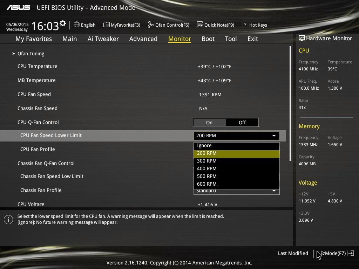Turn CPU Q-Fan Control On
359x269 pixels.
tap(209, 123)
